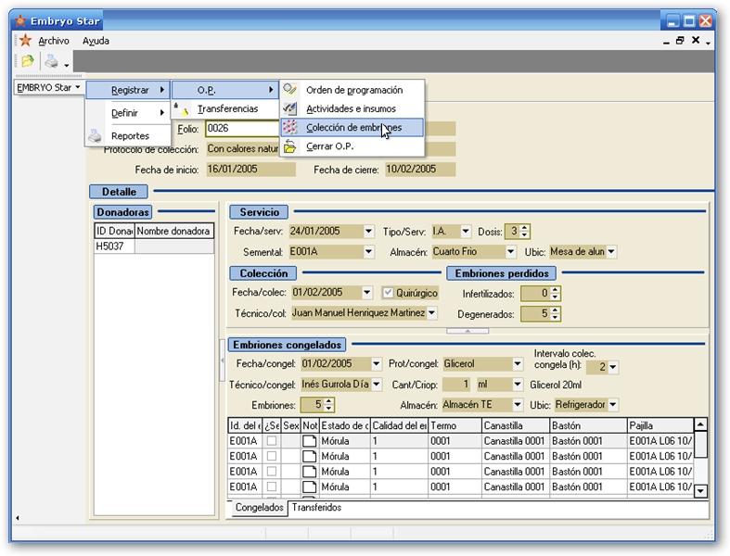
Task: Open the Registrar submenu
Action: point(128,90)
